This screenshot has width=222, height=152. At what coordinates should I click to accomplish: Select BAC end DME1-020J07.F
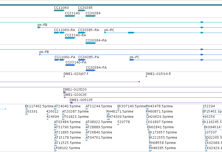tap(64, 77)
